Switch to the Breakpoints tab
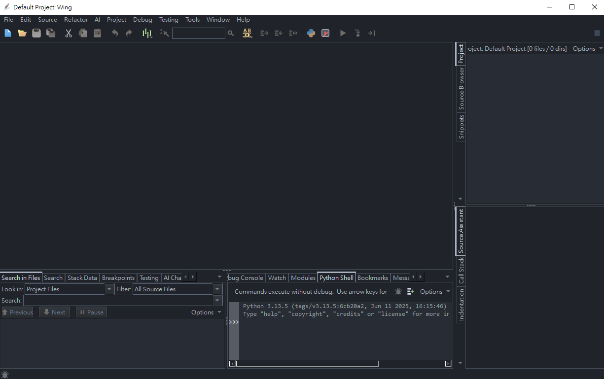The height and width of the screenshot is (379, 604). click(x=118, y=278)
